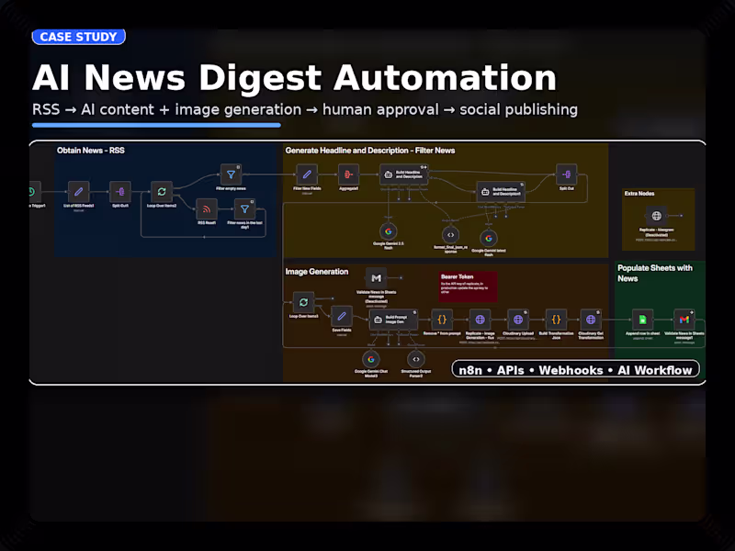Select the Split Out1 node in Obtain News

point(120,192)
